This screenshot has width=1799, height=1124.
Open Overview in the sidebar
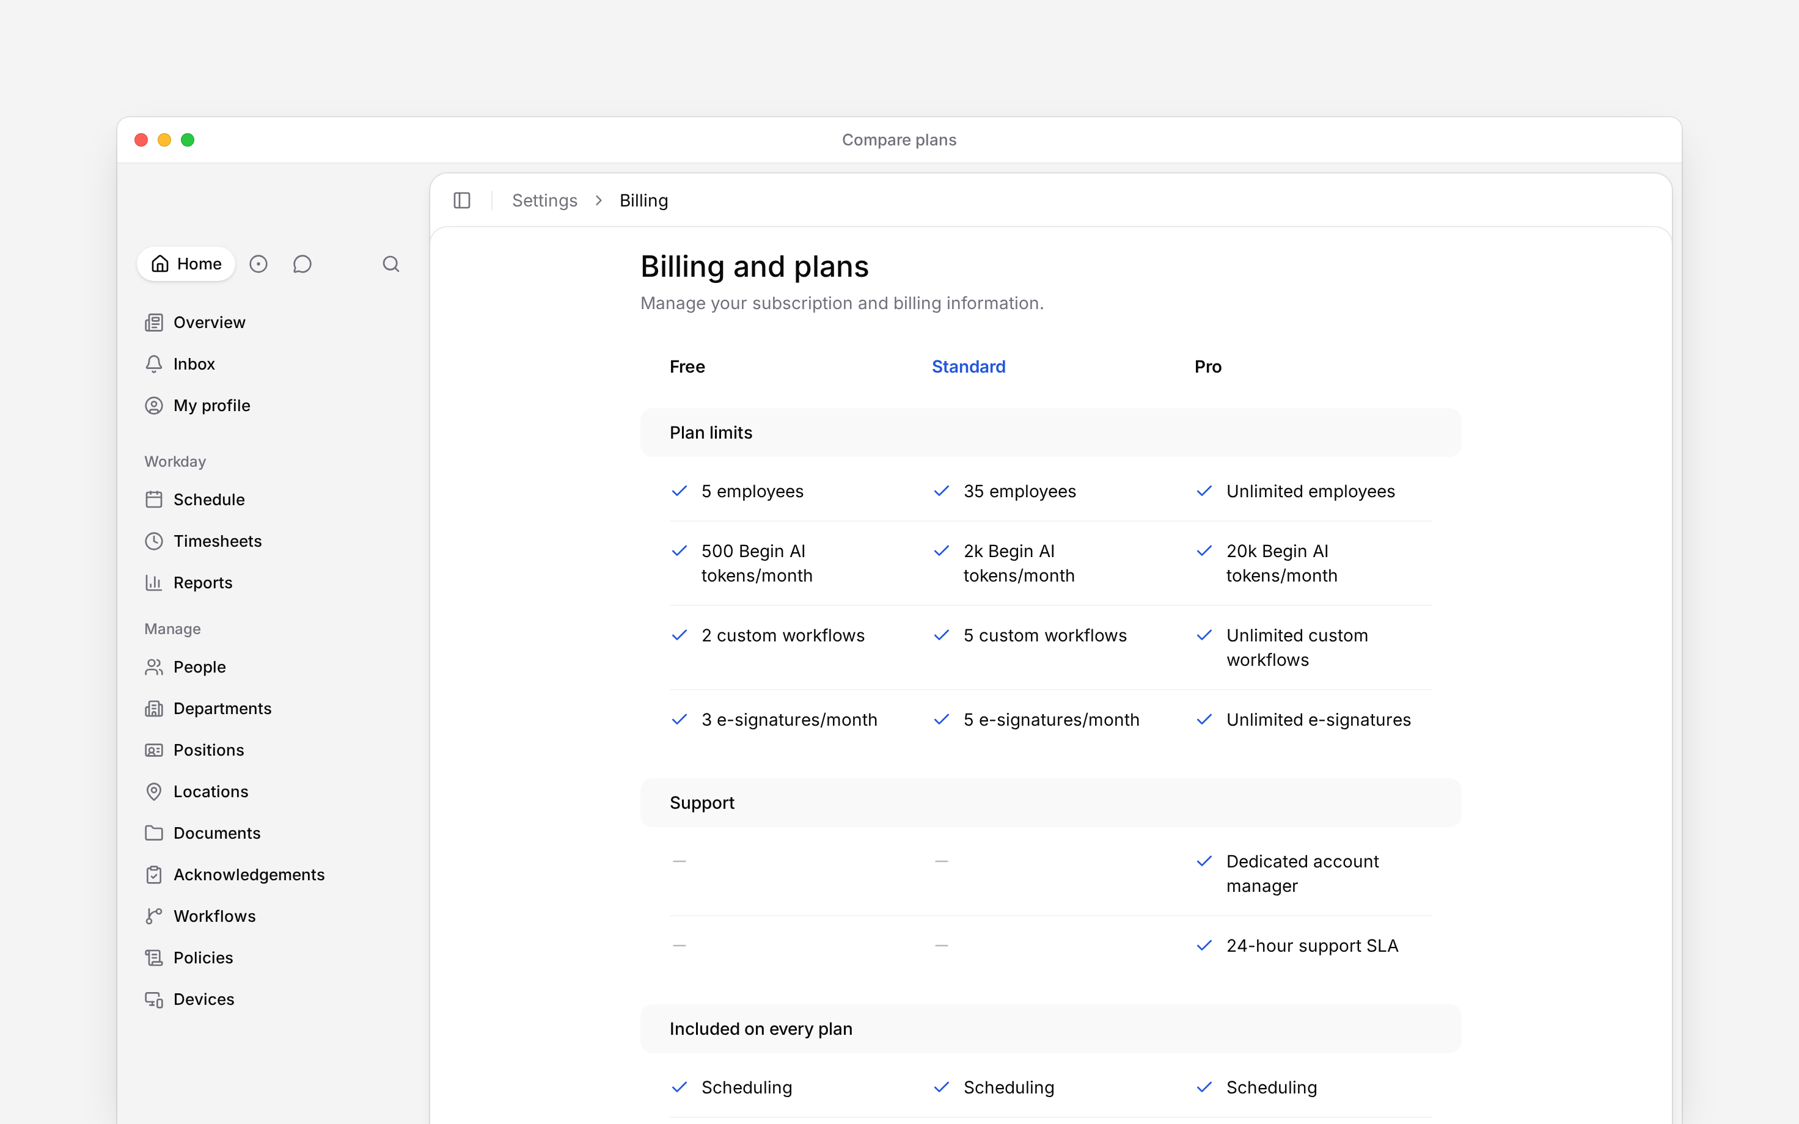(x=210, y=323)
